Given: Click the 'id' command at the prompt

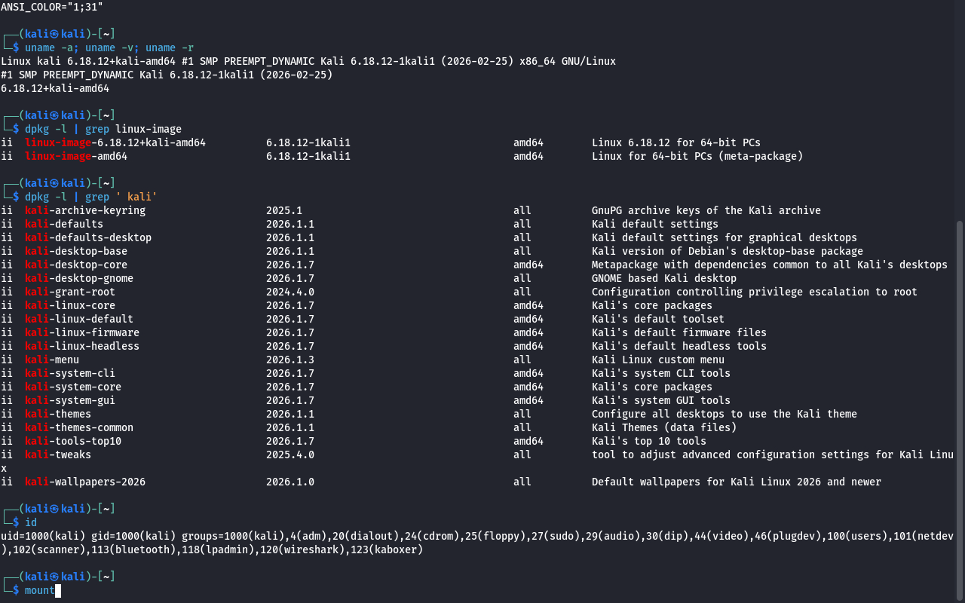Looking at the screenshot, I should [30, 522].
